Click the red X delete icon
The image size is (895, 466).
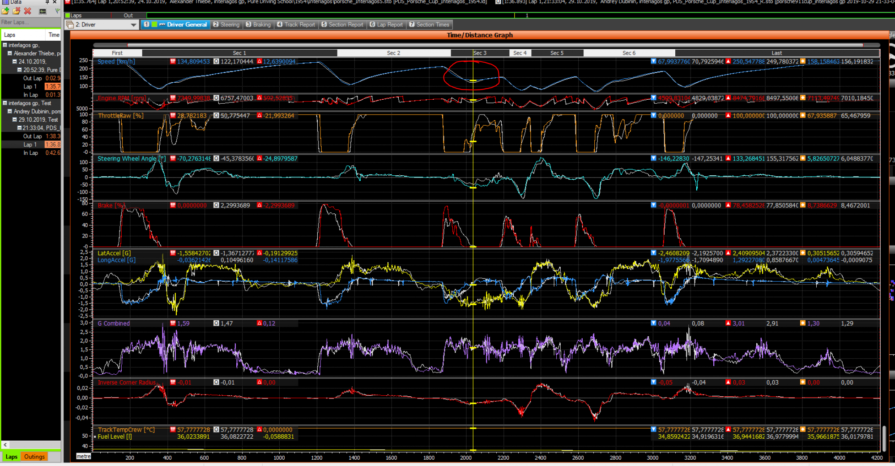tap(28, 11)
